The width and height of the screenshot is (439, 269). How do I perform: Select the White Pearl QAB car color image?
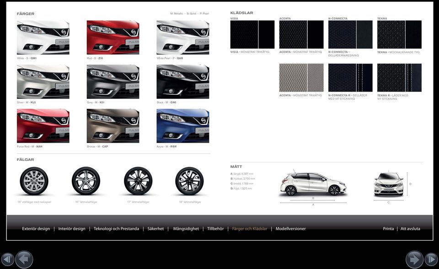pos(183,37)
